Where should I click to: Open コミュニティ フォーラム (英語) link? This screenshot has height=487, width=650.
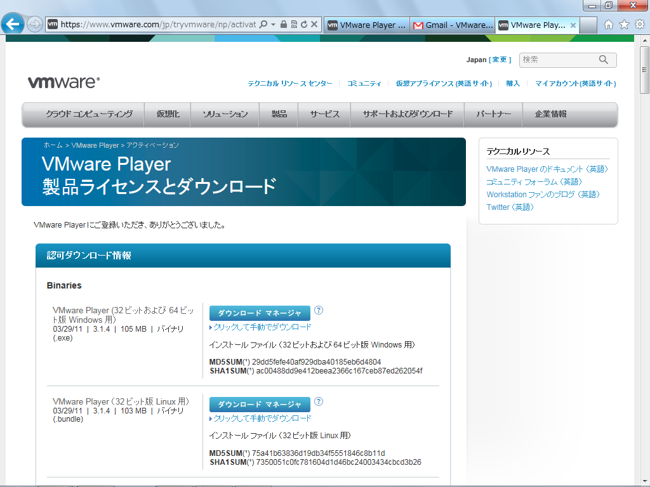tap(534, 182)
